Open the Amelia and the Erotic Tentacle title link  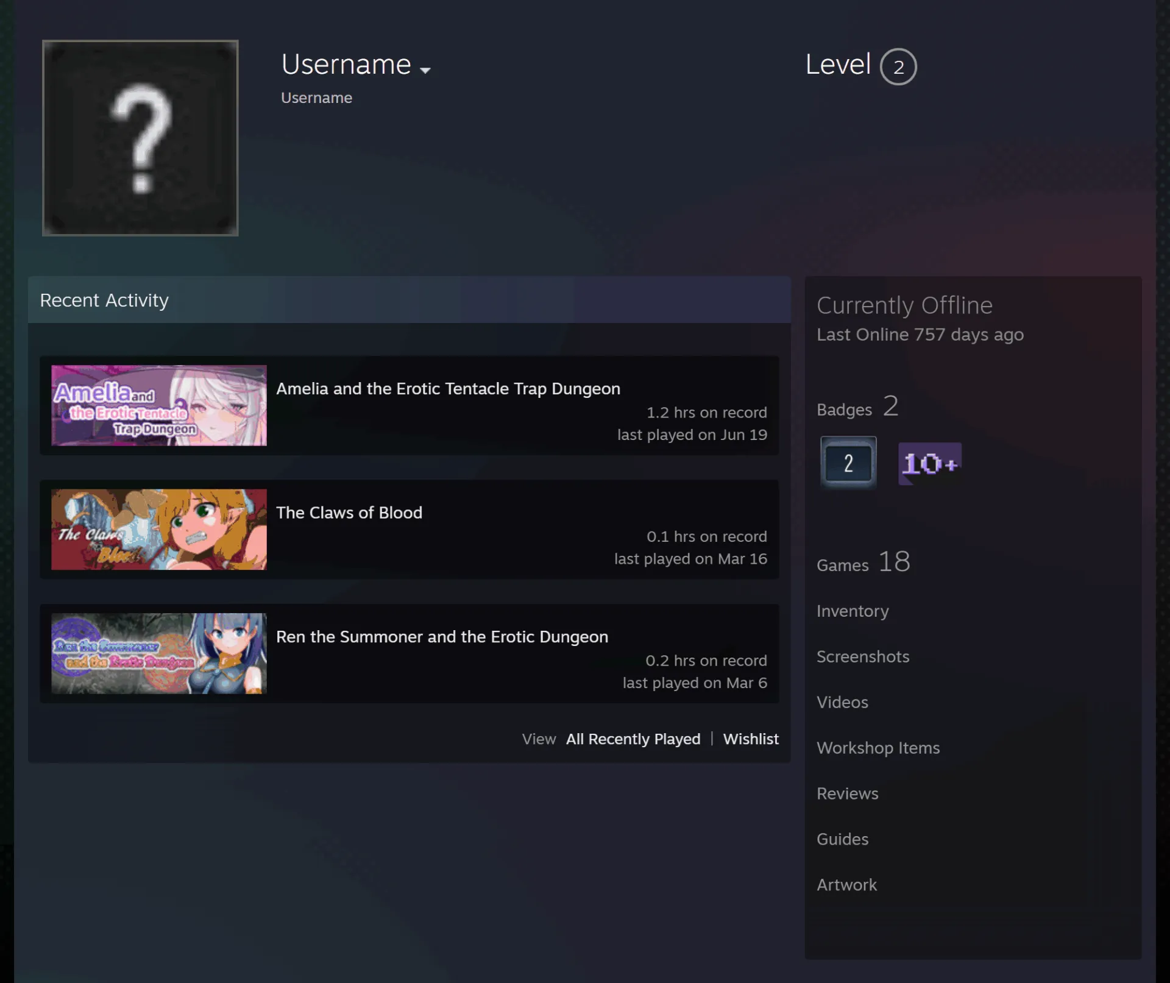(448, 389)
